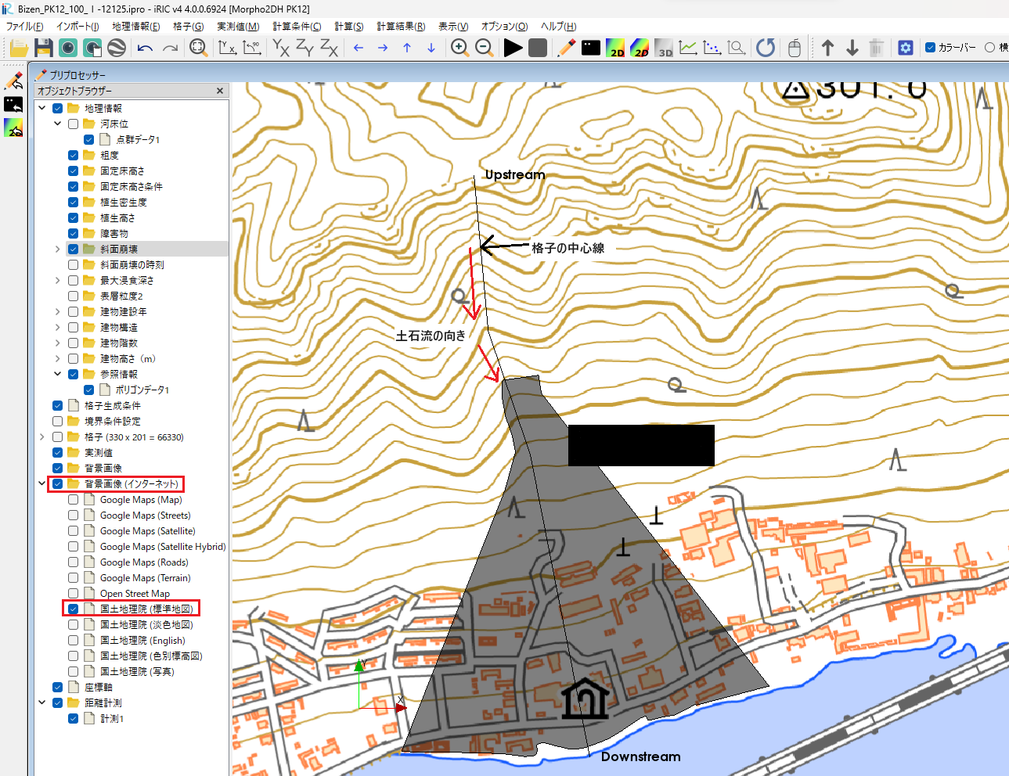Viewport: 1009px width, 776px height.
Task: Click the Zoom Out magnifier icon
Action: coord(485,48)
